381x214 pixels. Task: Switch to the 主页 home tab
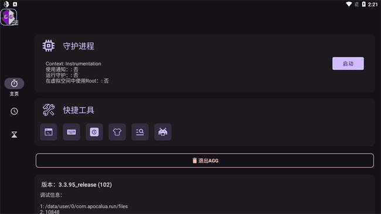point(14,87)
